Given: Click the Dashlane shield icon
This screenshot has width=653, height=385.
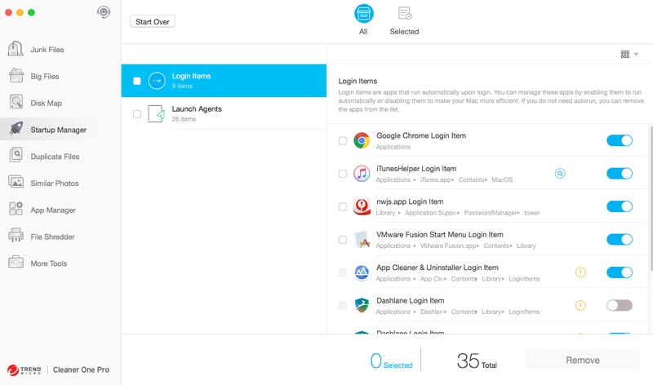Looking at the screenshot, I should 362,305.
